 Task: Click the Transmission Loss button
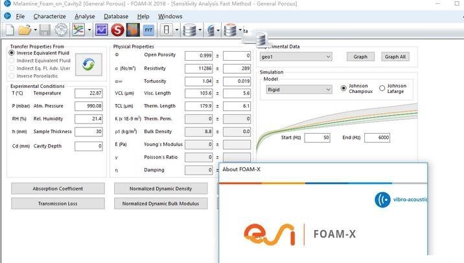click(x=58, y=204)
